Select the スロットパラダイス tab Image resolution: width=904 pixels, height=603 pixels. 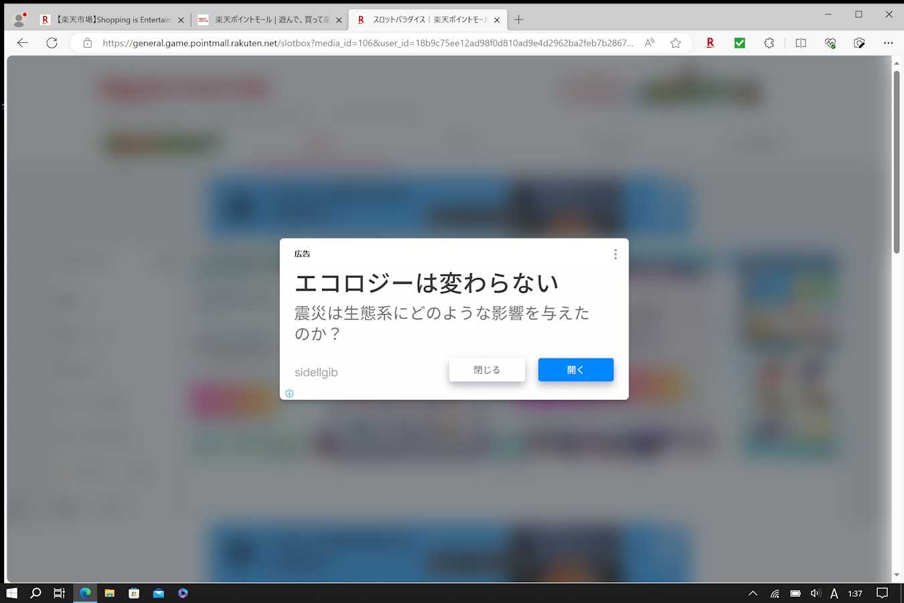click(x=428, y=20)
